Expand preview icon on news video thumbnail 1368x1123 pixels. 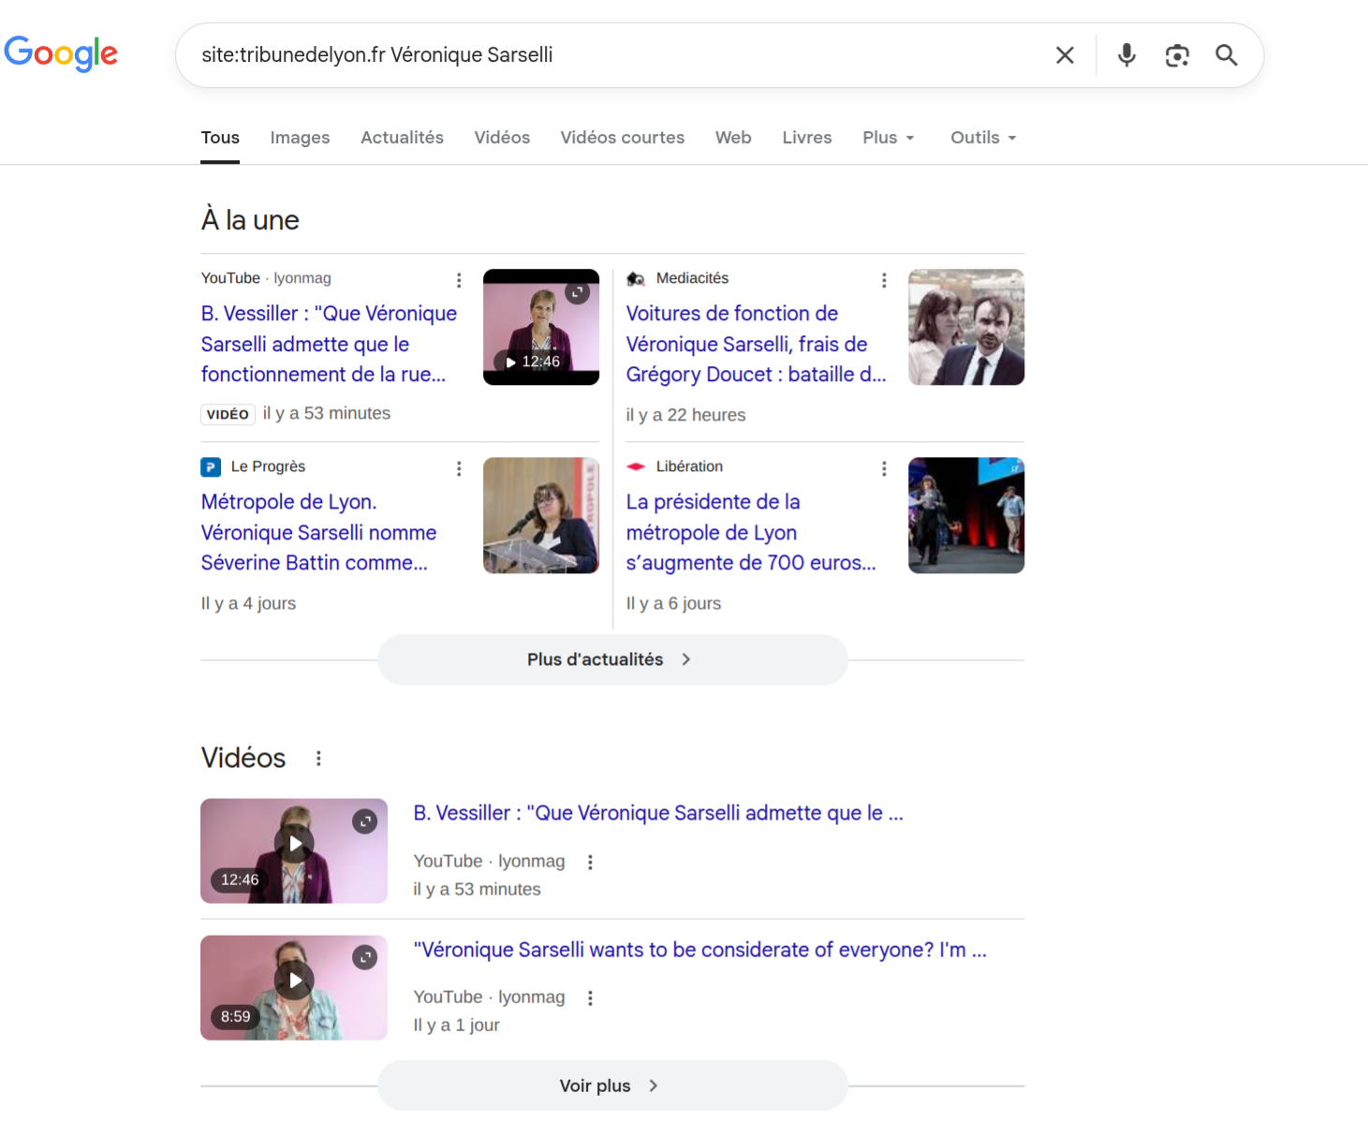click(578, 292)
